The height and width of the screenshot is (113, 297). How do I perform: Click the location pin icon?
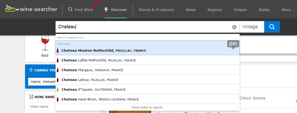31,70
